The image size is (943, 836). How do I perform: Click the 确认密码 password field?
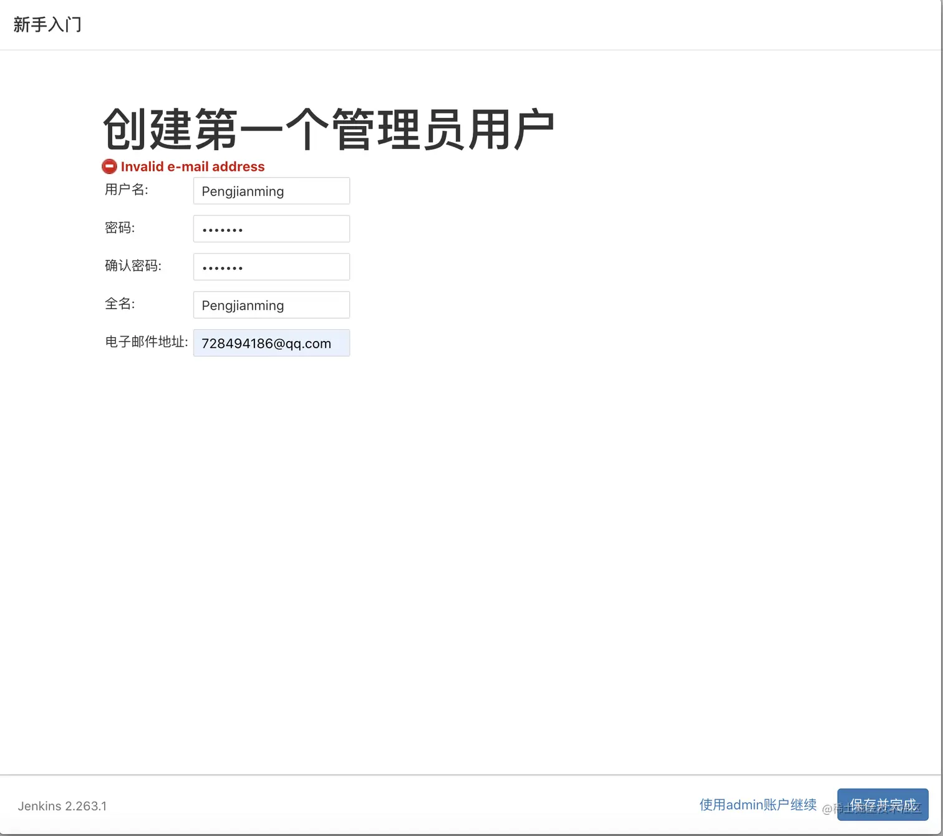pos(271,267)
